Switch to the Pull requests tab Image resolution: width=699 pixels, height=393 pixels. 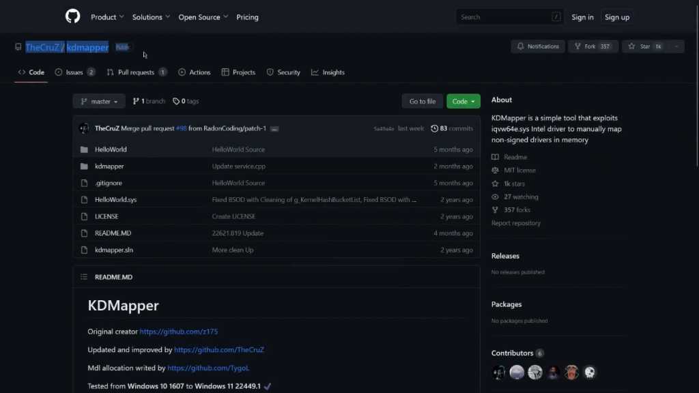[x=137, y=72]
